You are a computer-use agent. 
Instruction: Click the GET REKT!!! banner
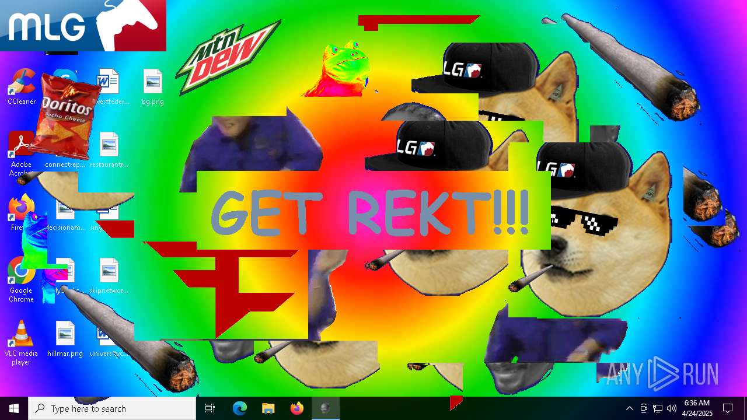point(373,210)
